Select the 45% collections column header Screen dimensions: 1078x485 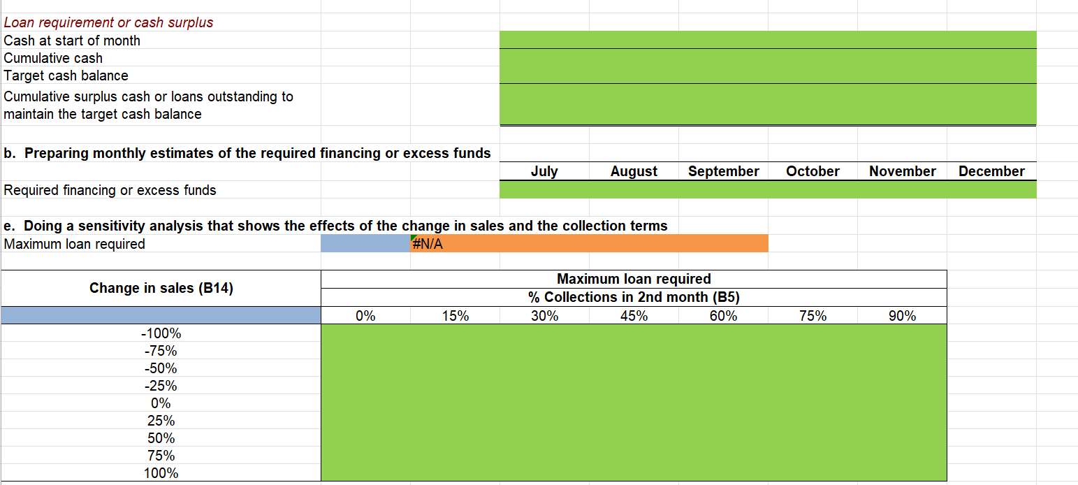(x=634, y=316)
